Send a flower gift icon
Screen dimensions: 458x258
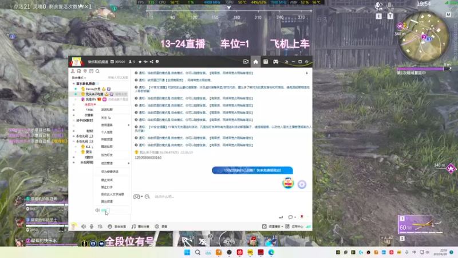[x=302, y=217]
